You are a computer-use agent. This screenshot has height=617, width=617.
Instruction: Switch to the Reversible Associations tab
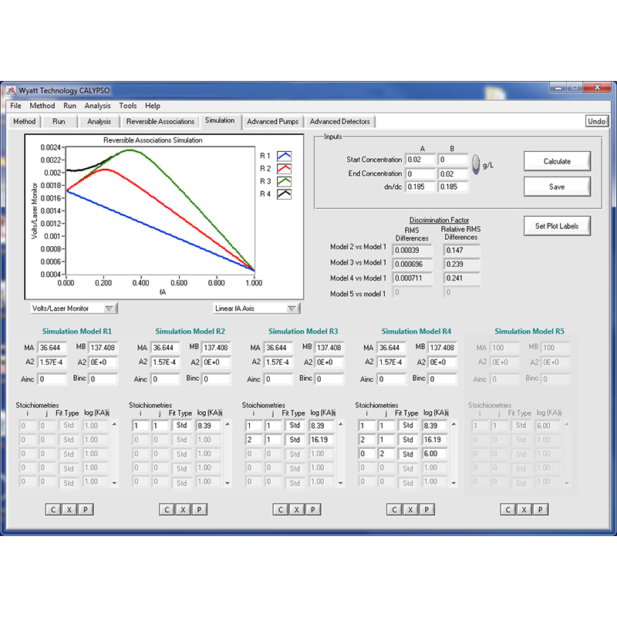[160, 122]
